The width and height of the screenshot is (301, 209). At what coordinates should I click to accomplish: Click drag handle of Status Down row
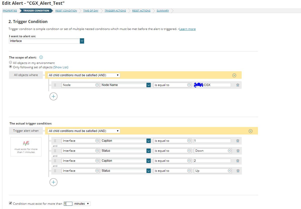click(55, 151)
